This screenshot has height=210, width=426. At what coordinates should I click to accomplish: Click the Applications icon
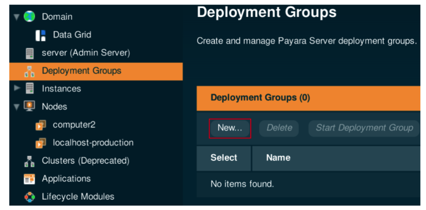tap(30, 179)
